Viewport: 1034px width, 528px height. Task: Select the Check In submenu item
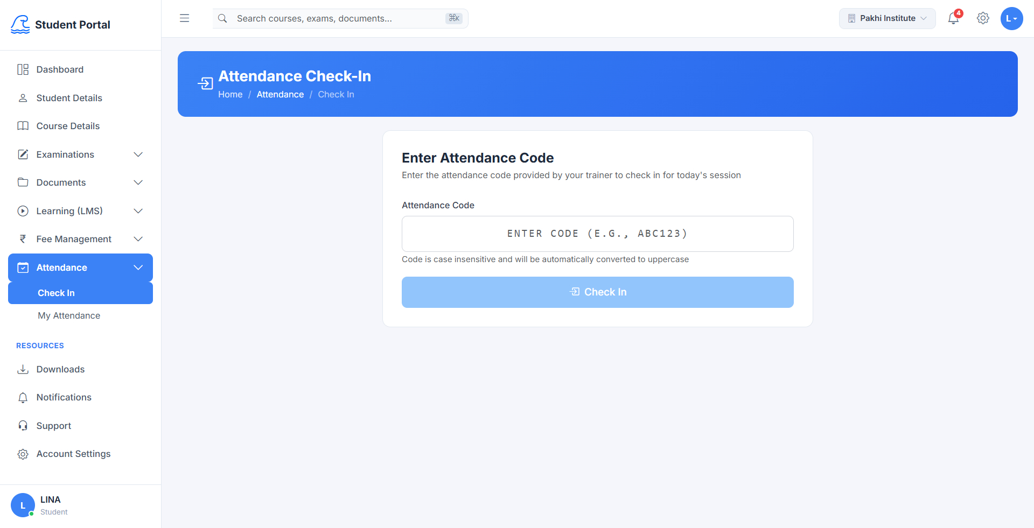(80, 293)
